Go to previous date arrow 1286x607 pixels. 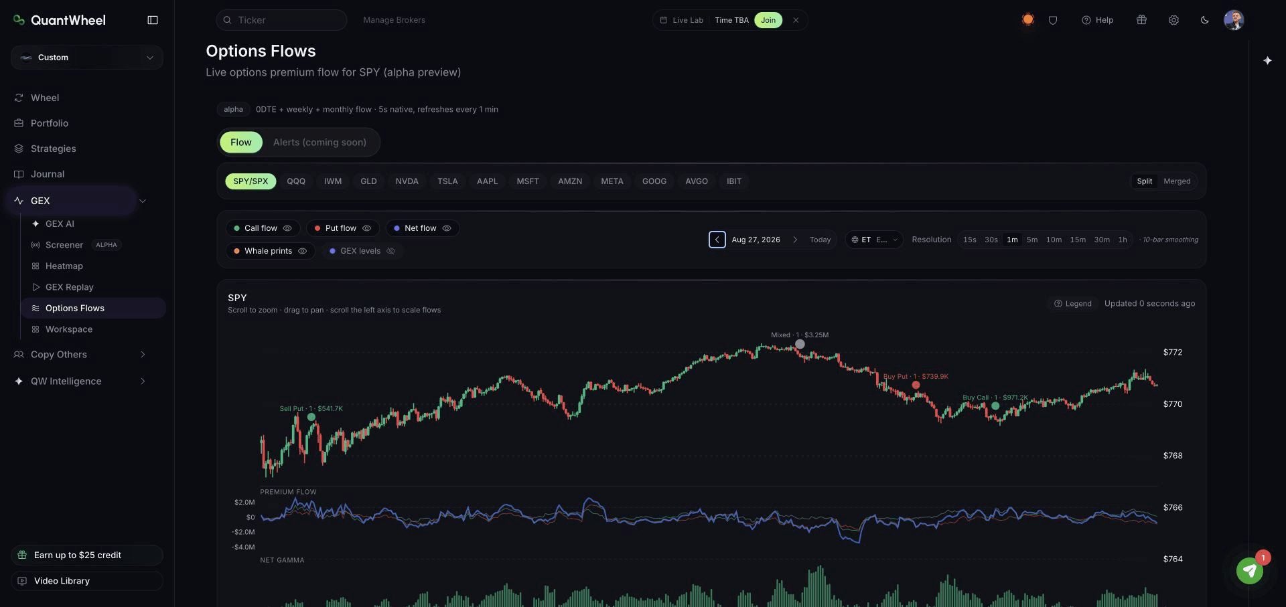tap(717, 240)
